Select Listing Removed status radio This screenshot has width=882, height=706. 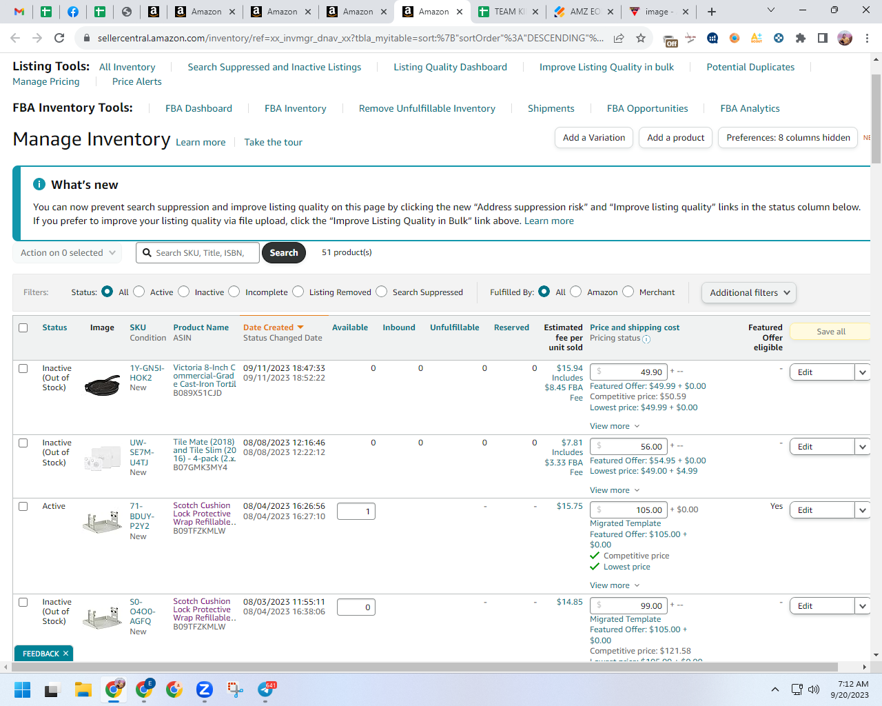[x=298, y=292]
